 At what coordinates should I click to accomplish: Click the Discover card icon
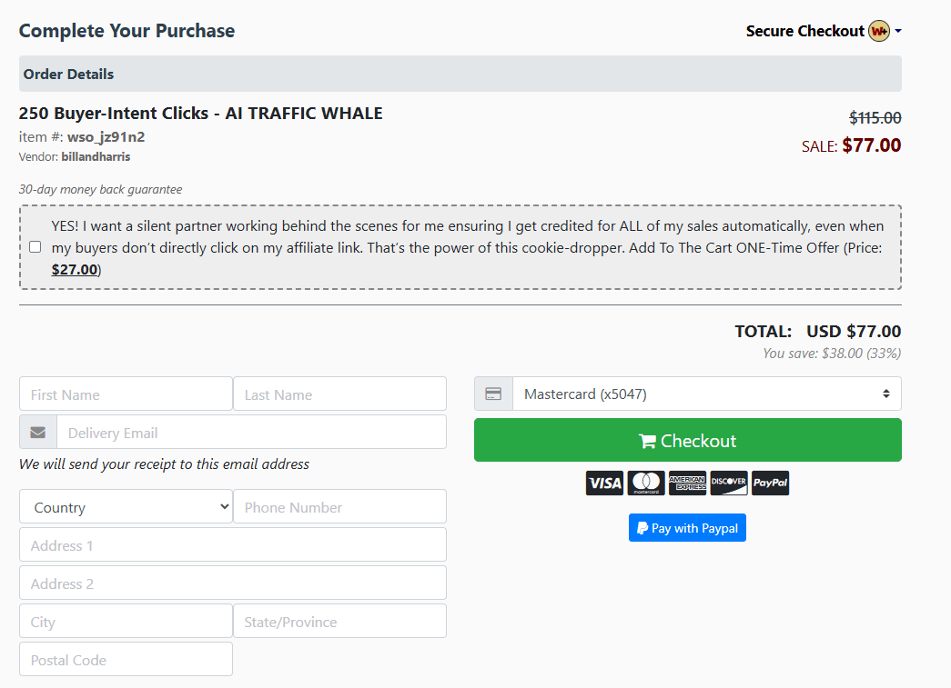point(728,483)
